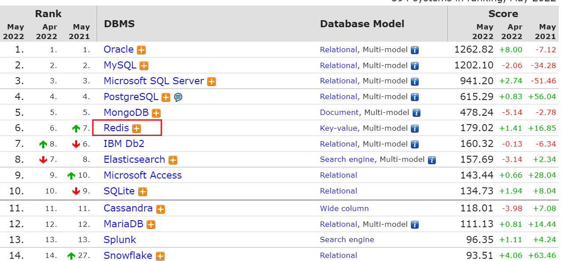Screen dimensions: 564x261
Task: Click Cassandra's monthly change -3.98
Action: point(512,208)
